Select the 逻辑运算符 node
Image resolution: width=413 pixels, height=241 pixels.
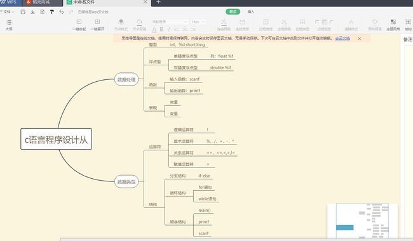coord(184,129)
